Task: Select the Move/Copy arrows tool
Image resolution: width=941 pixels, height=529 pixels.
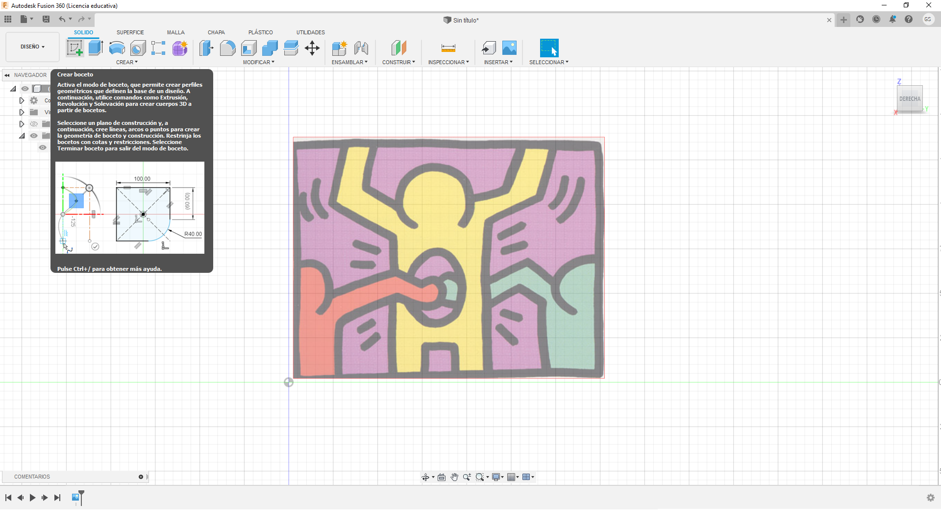Action: 312,48
